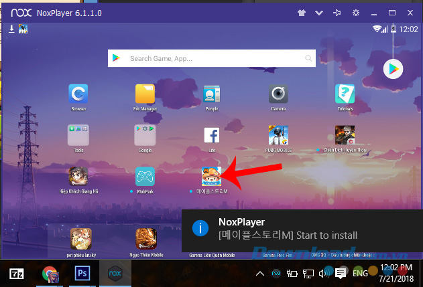Click the network icon in system tray

pos(308,274)
